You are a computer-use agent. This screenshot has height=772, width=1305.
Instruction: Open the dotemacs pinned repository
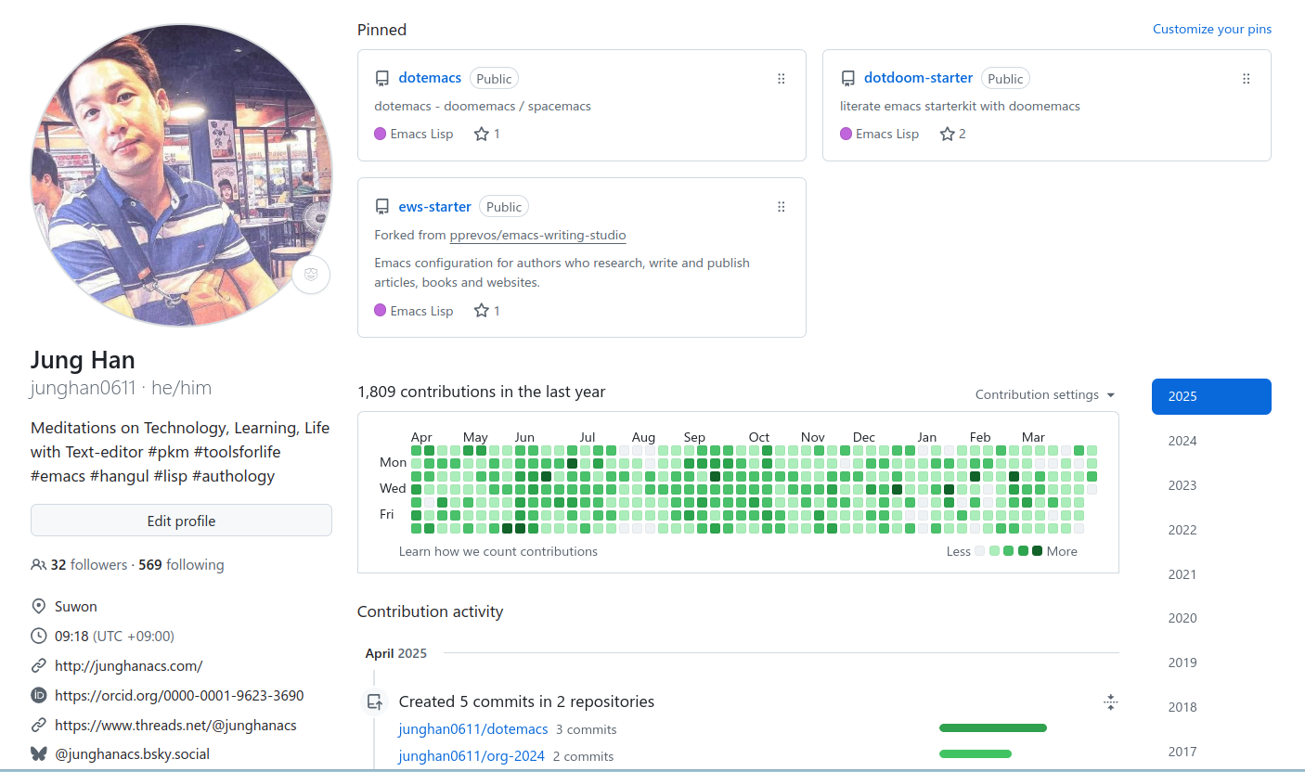click(430, 78)
